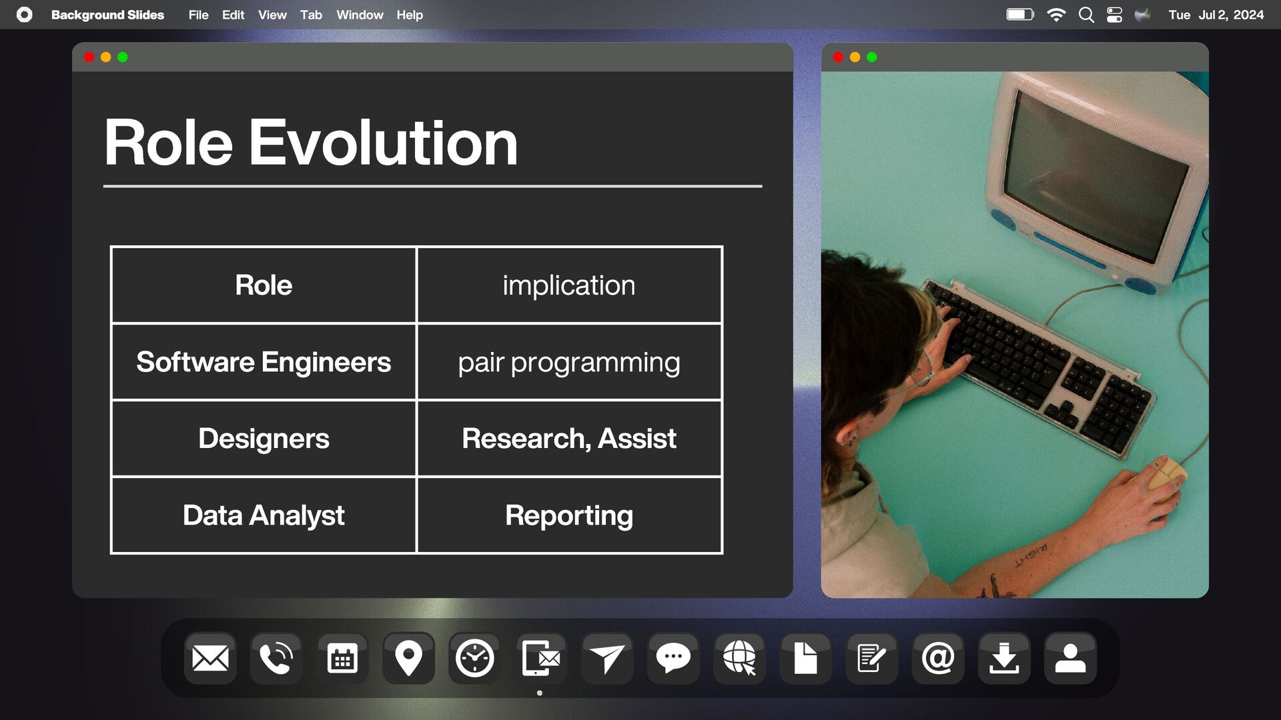The image size is (1281, 720).
Task: Open the Control Center toggles icon
Action: click(1114, 15)
